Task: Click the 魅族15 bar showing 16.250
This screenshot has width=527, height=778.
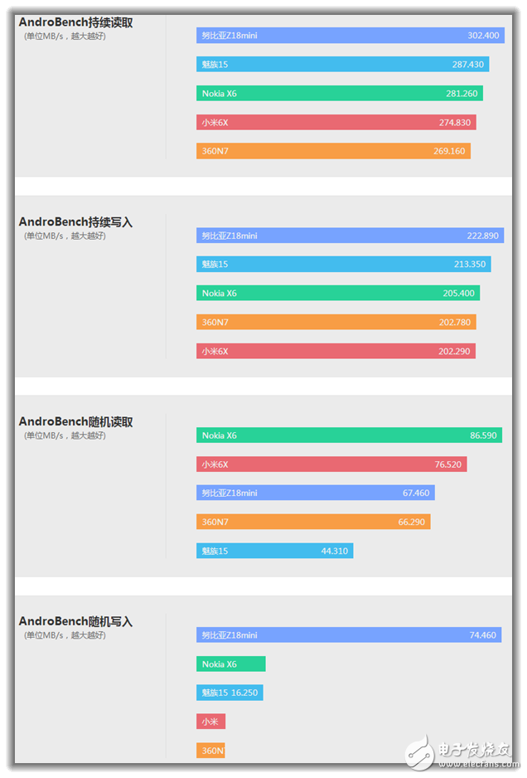Action: tap(230, 693)
